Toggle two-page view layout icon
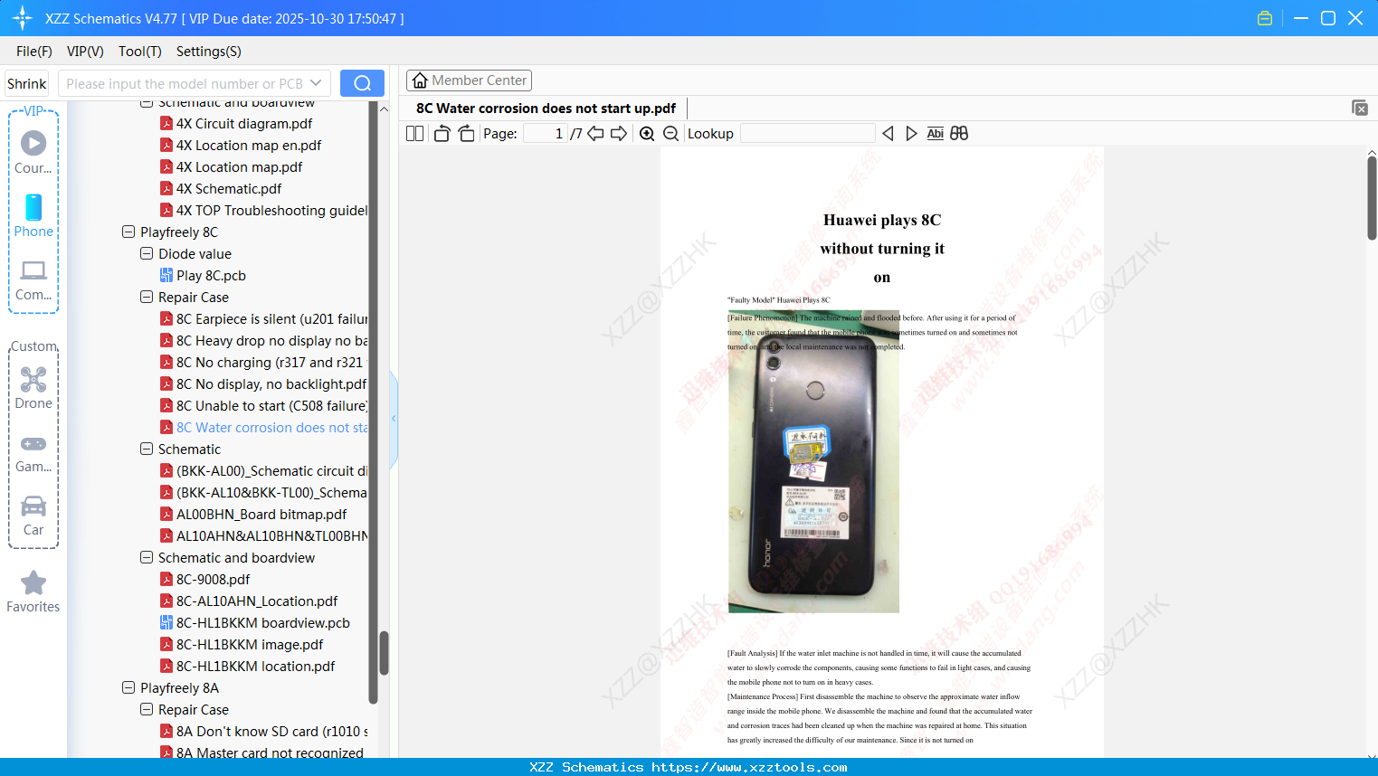The image size is (1378, 776). [414, 134]
